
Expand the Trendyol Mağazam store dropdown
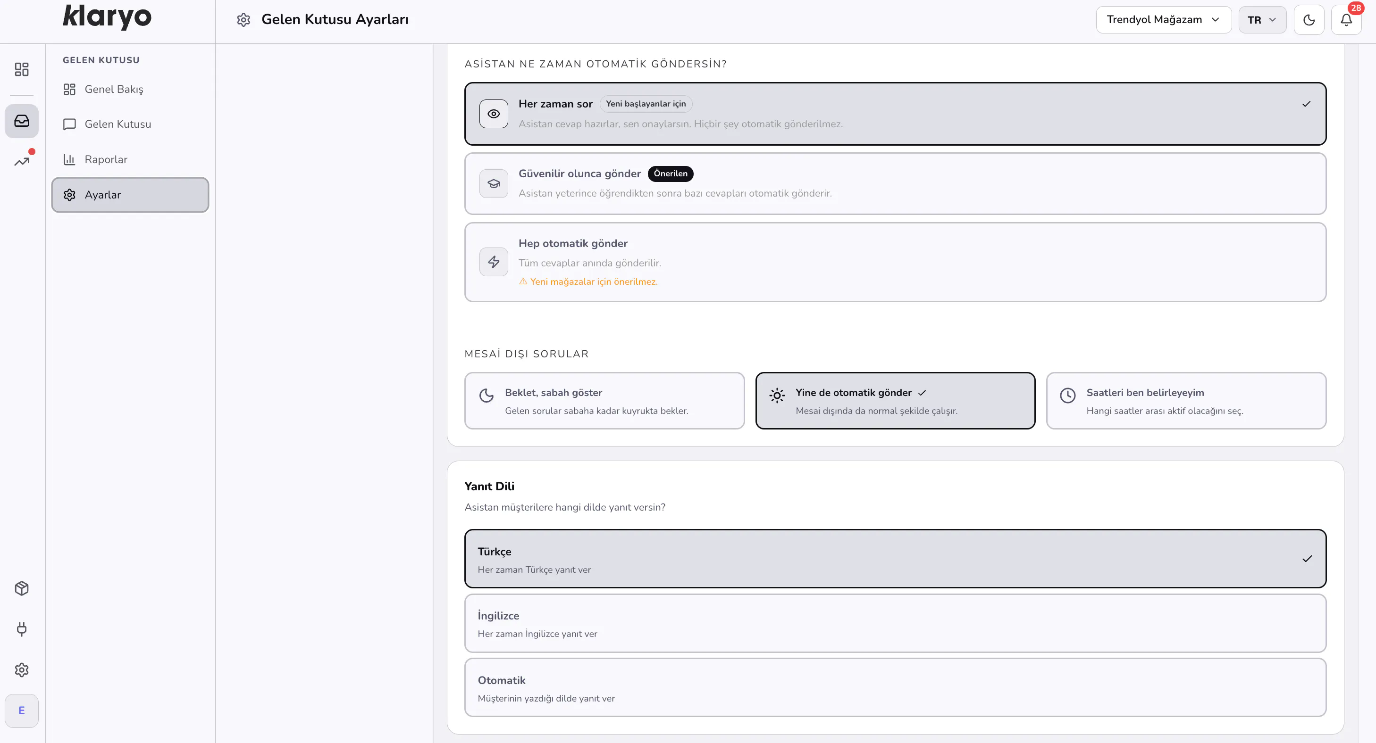coord(1163,20)
